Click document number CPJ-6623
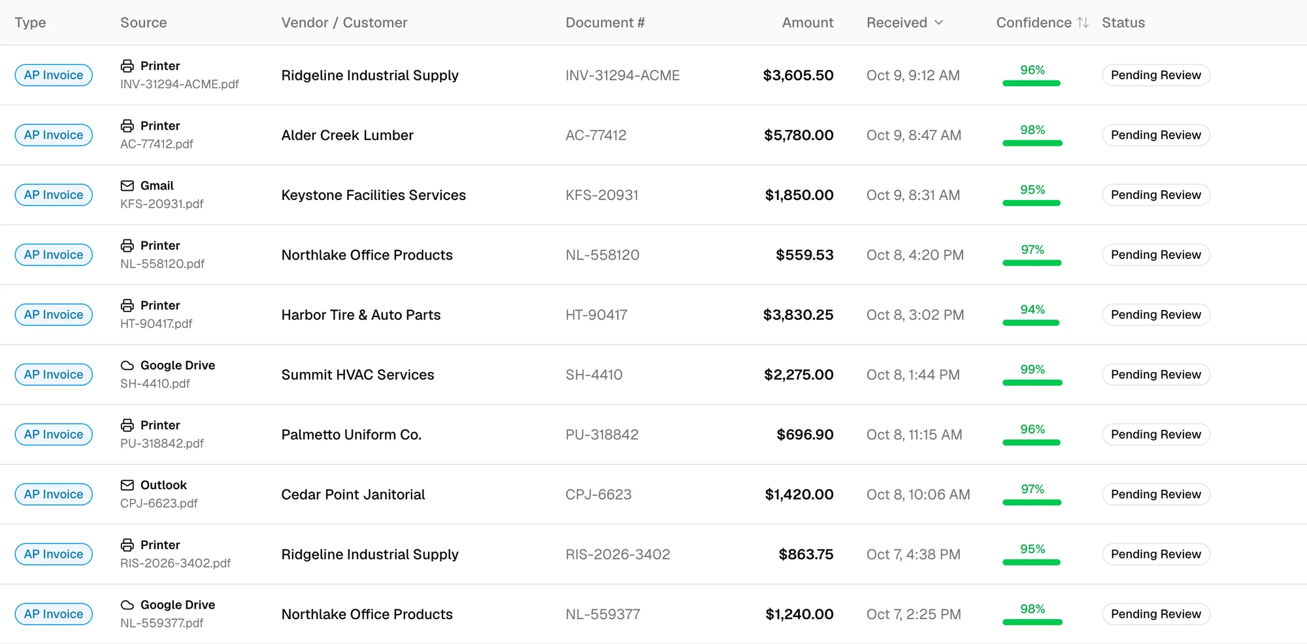Viewport: 1307px width, 644px height. coord(599,494)
